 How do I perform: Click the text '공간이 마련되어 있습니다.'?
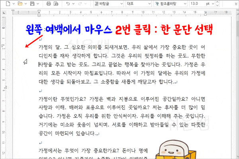67,133
